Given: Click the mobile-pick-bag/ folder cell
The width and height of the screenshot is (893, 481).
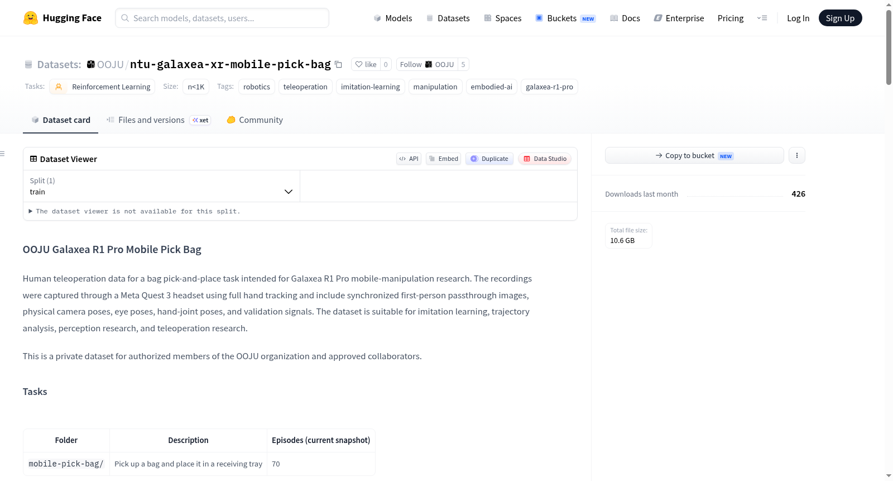Looking at the screenshot, I should click(66, 464).
